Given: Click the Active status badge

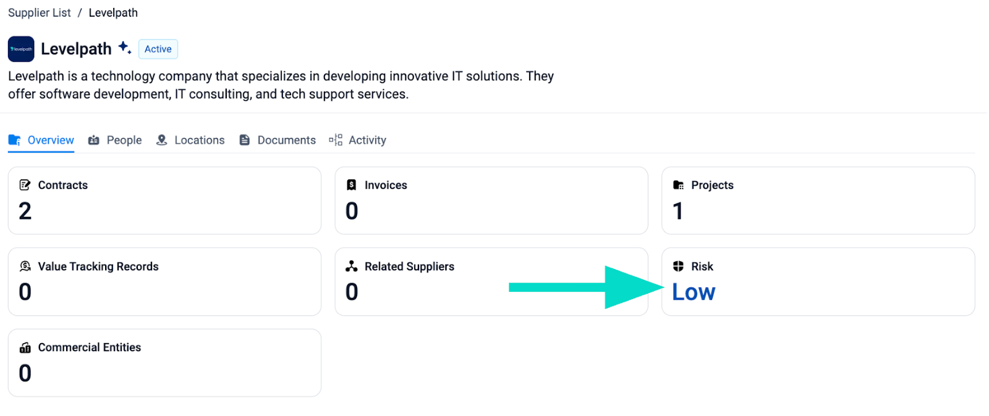Looking at the screenshot, I should pos(158,49).
